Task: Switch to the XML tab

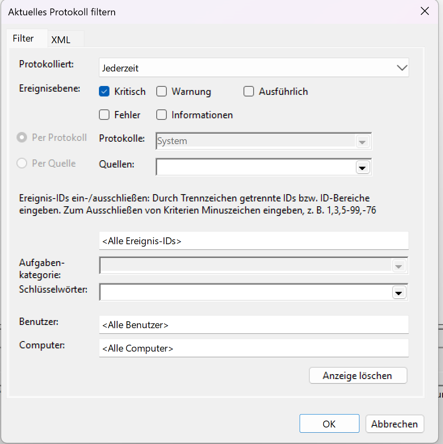Action: click(61, 40)
